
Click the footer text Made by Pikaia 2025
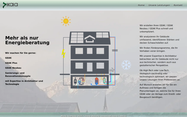click(71, 116)
